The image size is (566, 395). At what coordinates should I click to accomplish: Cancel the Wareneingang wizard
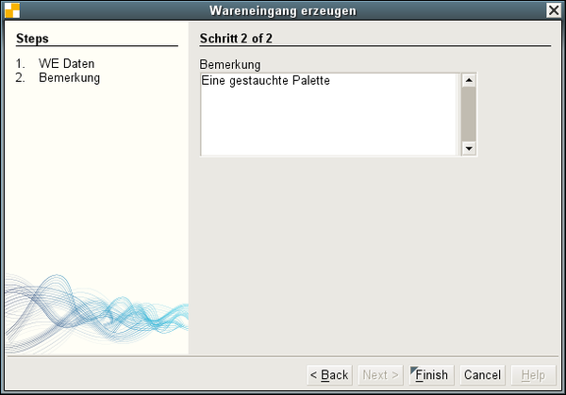tap(482, 375)
